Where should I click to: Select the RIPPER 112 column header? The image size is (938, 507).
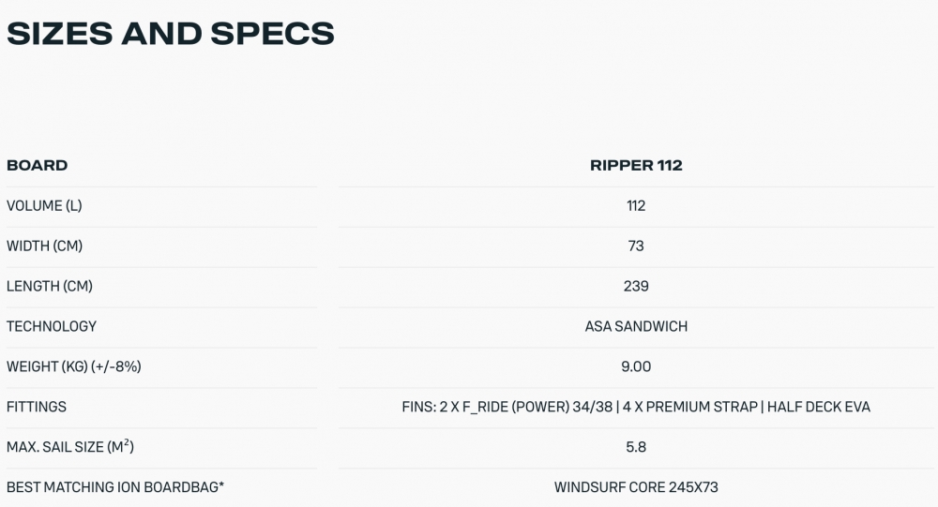(x=636, y=166)
